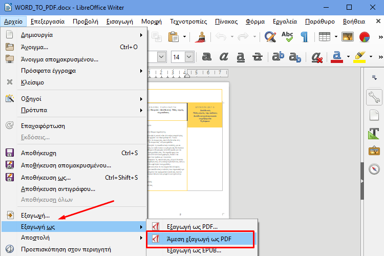Open the font name dropdown arrow

(x=161, y=57)
